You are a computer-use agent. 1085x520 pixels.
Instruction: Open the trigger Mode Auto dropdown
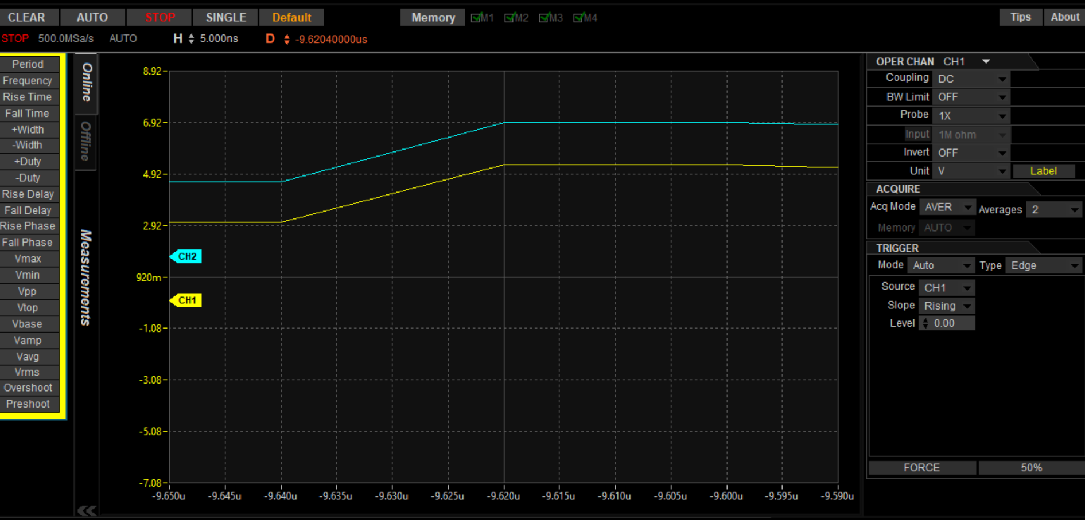pos(940,265)
